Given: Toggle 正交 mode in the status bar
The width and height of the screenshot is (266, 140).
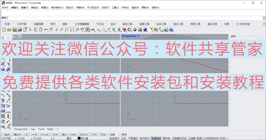Looking at the screenshot, I should tap(124, 138).
